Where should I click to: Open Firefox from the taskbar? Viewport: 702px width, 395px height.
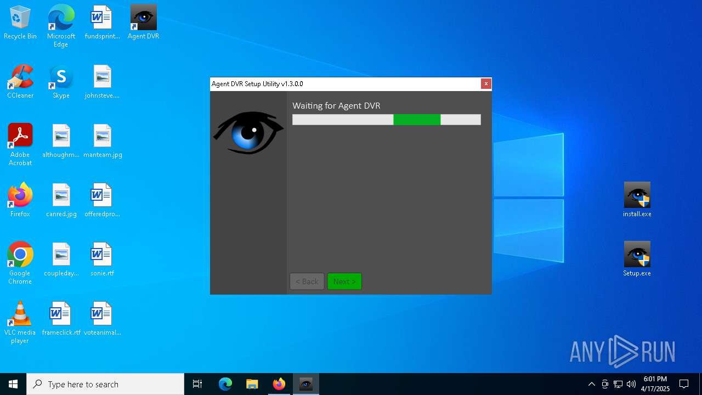pos(279,384)
